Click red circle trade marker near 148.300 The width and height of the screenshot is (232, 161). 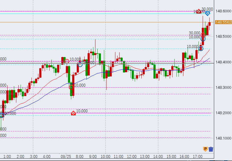pyautogui.click(x=71, y=87)
